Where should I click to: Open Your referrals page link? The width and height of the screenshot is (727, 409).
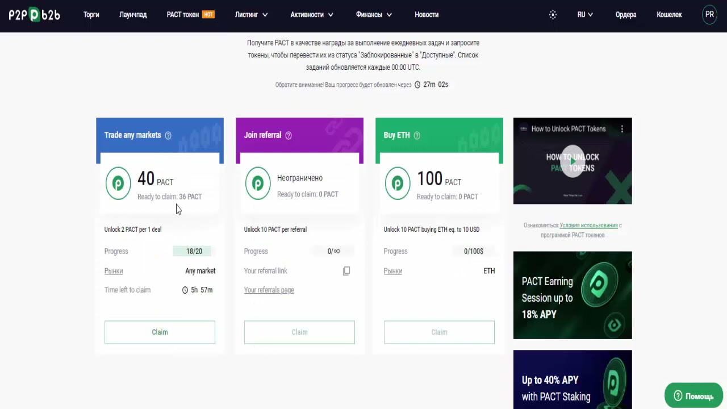pos(269,290)
